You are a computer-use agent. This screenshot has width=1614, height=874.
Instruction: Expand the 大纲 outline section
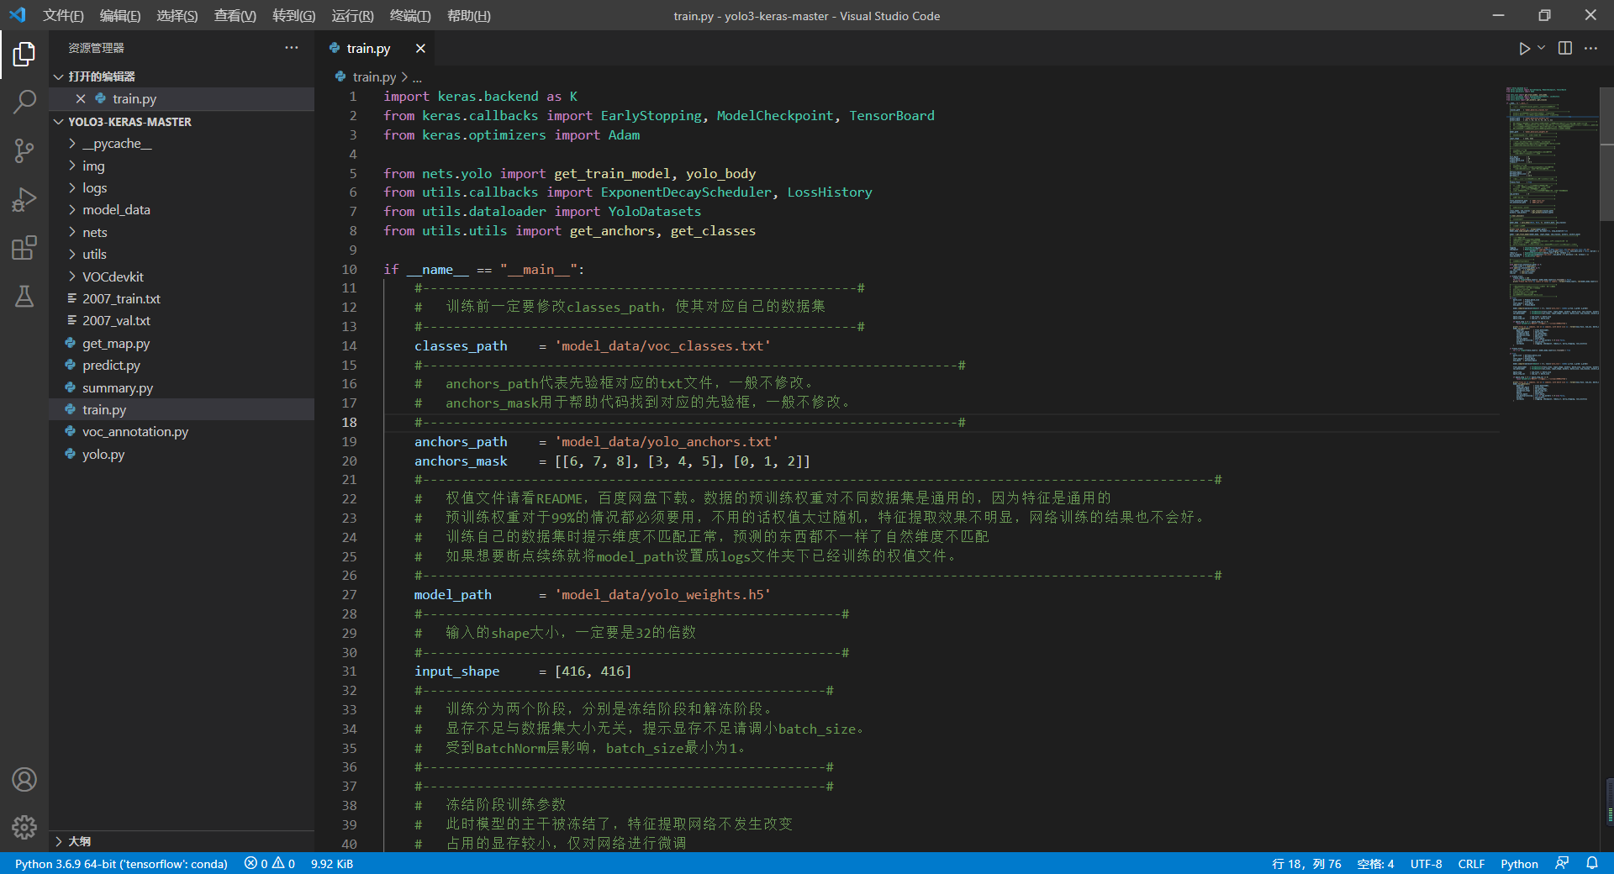tap(182, 841)
